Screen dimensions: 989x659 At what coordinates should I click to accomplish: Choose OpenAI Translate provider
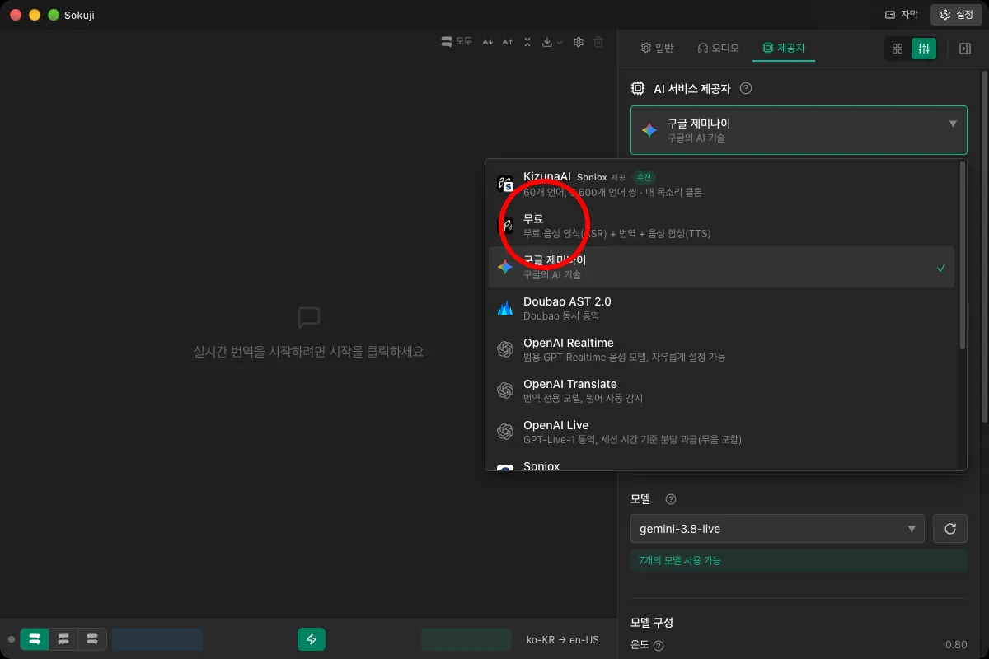(721, 390)
